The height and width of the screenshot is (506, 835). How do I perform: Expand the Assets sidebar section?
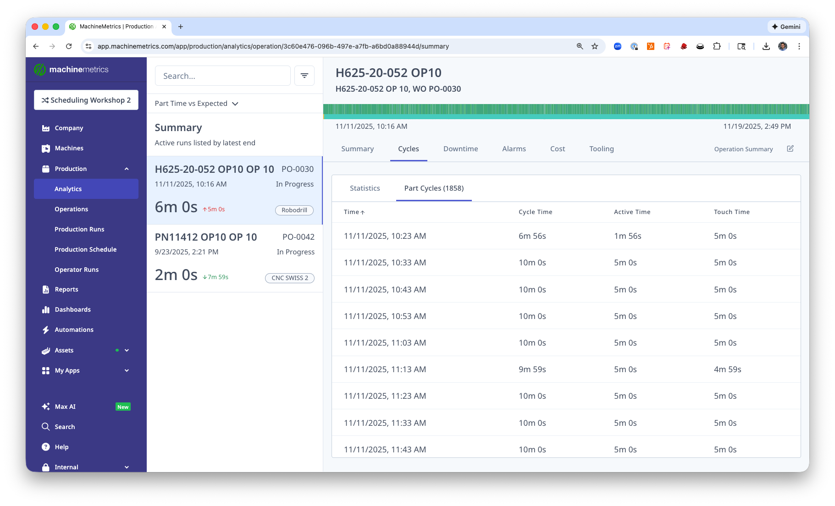127,350
